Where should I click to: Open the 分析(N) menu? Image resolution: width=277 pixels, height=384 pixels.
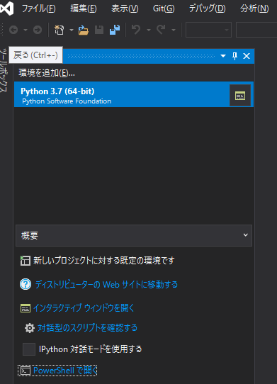point(254,9)
